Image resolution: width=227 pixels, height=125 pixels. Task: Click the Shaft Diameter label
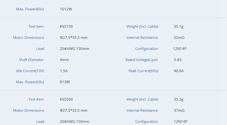(31, 60)
